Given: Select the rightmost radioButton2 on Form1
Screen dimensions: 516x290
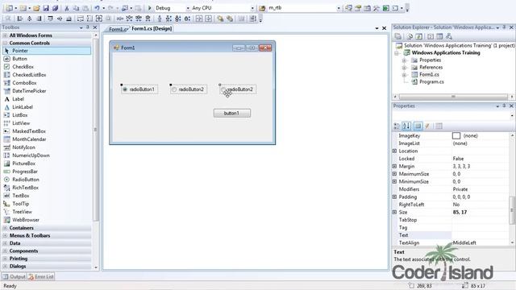Looking at the screenshot, I should coord(238,89).
